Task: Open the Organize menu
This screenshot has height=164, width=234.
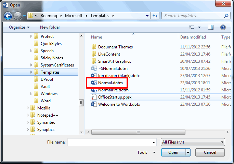Action: (x=19, y=27)
